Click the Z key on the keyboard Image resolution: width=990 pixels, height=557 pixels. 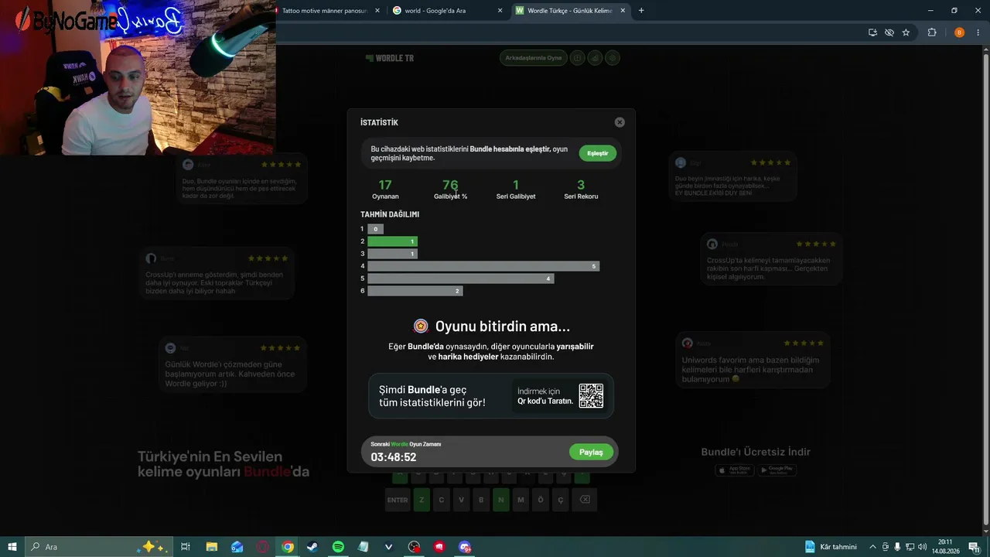[422, 500]
